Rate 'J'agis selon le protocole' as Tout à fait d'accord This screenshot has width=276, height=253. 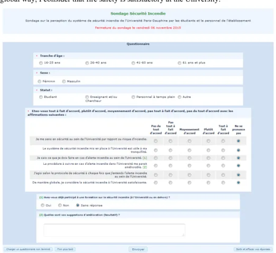tap(223, 175)
